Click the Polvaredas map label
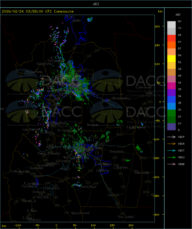Screen dimensions: 192x229 click(34, 72)
